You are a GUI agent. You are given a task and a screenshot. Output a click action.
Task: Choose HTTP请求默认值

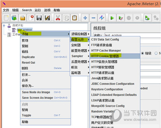pos(115,73)
